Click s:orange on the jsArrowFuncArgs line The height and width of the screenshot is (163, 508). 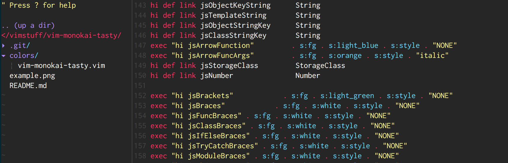click(345, 56)
